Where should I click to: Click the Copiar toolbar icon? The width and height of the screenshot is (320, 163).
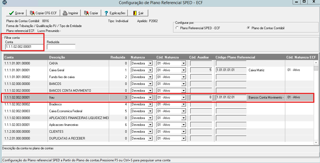click(x=86, y=13)
